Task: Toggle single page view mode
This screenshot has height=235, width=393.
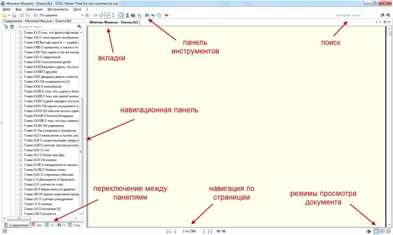Action: [x=375, y=231]
